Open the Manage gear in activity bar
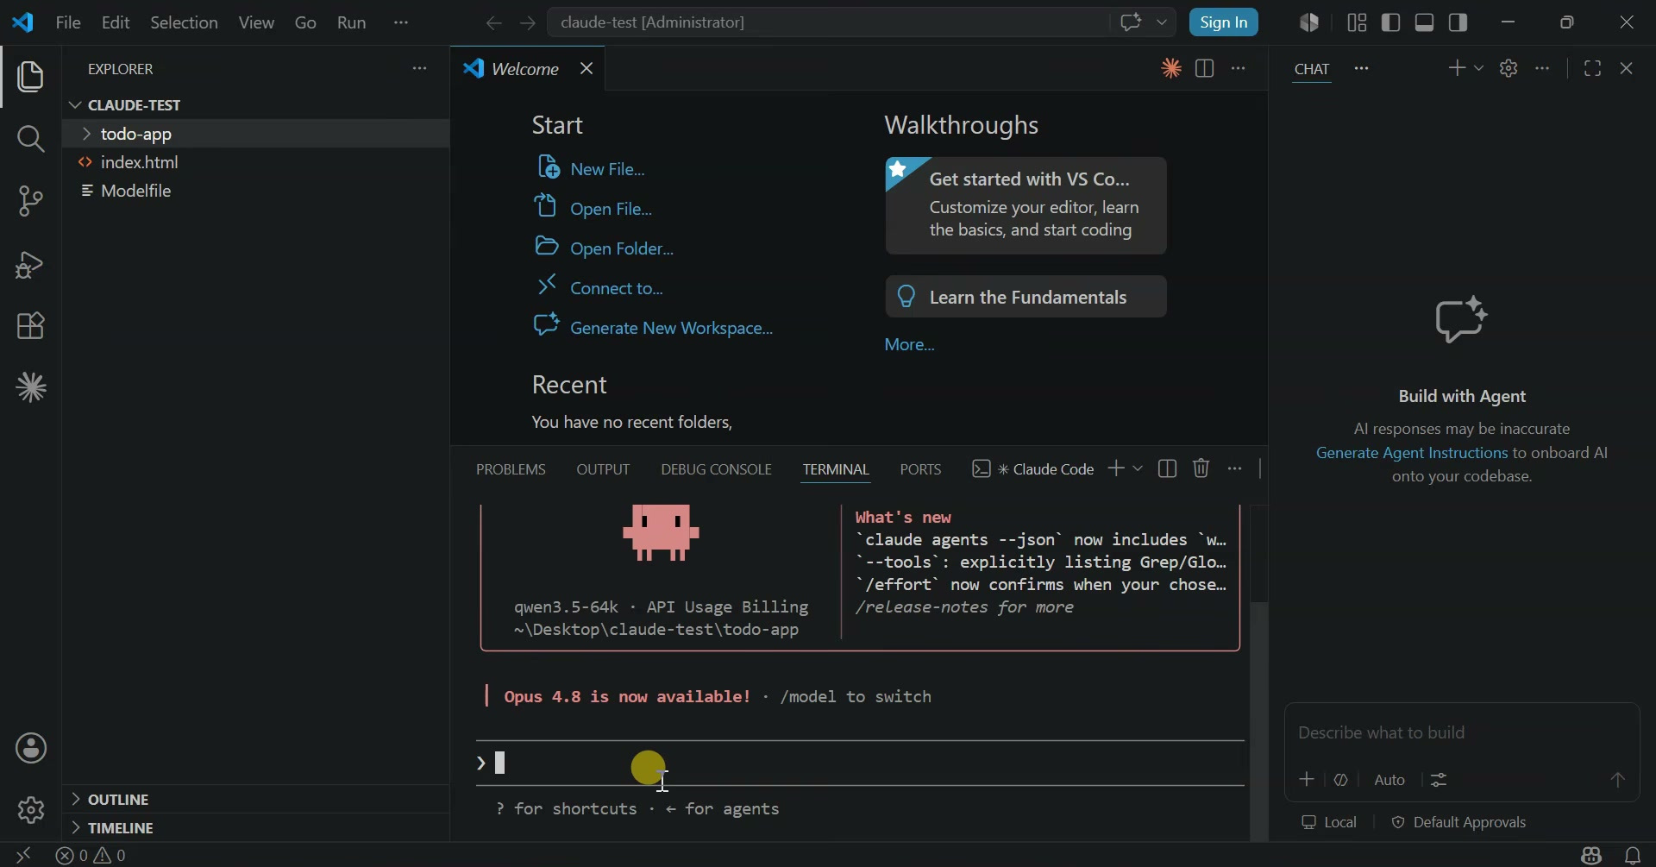Image resolution: width=1656 pixels, height=867 pixels. pos(31,810)
